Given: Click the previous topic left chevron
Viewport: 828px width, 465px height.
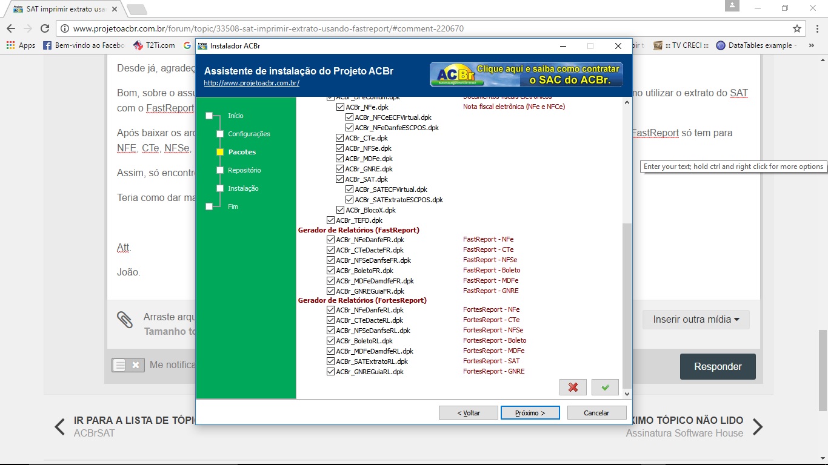Looking at the screenshot, I should [x=59, y=427].
